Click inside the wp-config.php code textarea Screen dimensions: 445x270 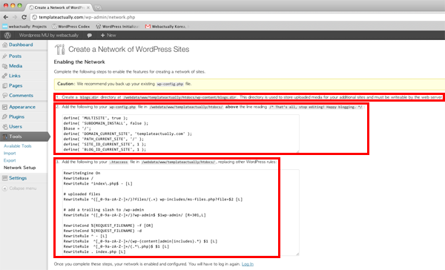point(181,134)
